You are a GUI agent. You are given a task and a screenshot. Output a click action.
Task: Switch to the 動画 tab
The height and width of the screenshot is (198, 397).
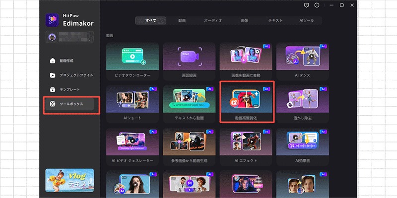(x=182, y=21)
